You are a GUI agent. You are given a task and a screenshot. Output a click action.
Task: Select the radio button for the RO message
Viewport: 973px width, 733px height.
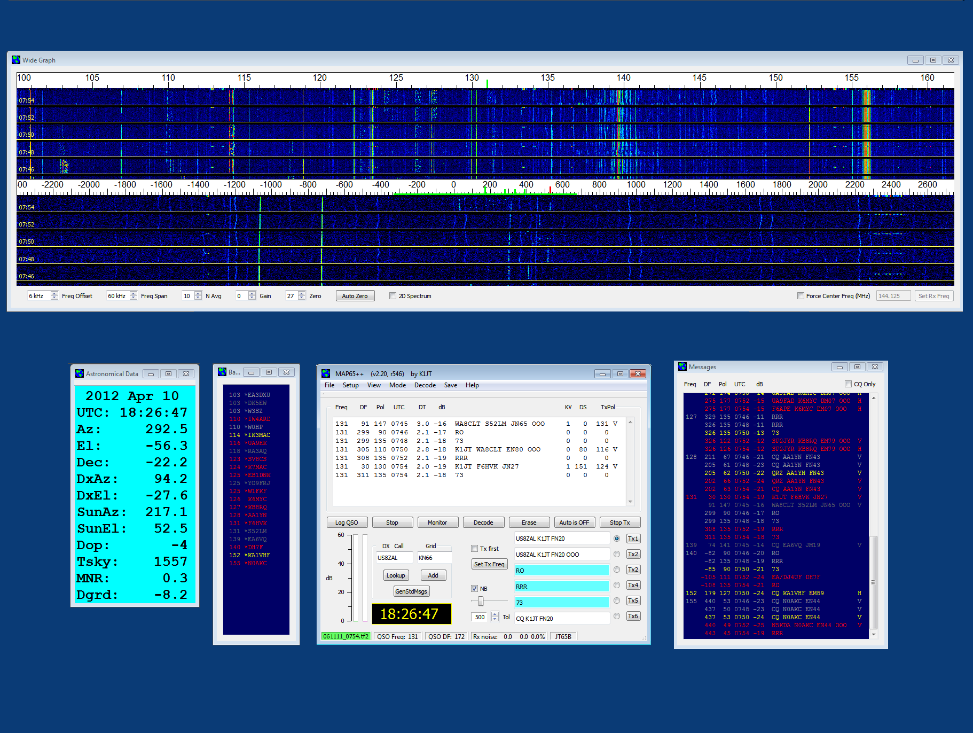pos(617,570)
